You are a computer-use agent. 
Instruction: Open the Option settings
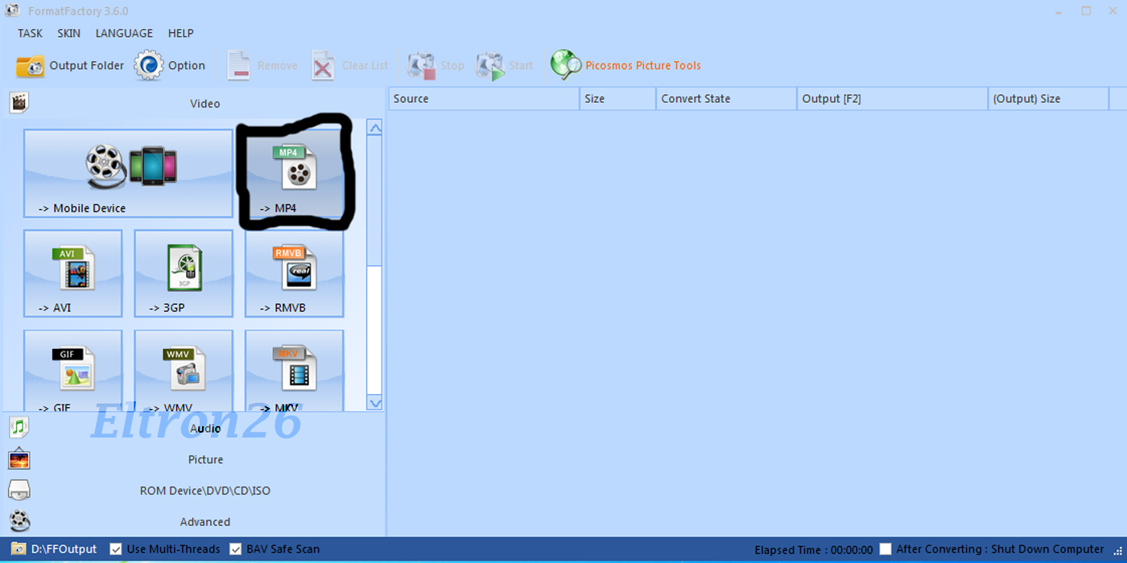coord(170,66)
